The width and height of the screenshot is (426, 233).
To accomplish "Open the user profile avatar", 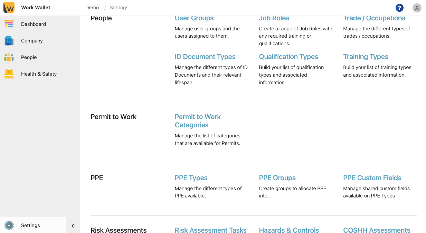I will [x=417, y=8].
